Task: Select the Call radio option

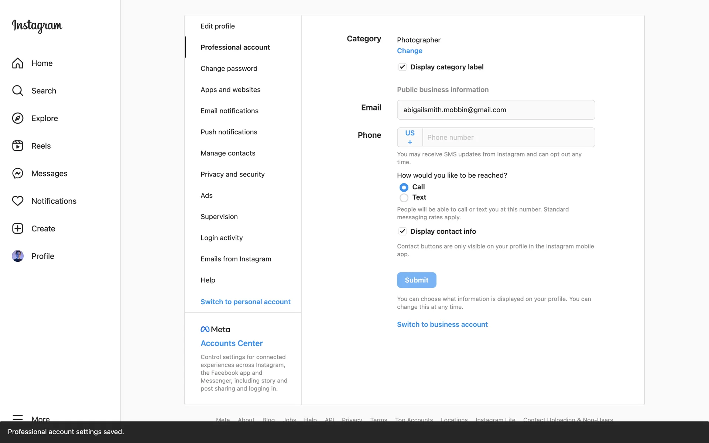Action: point(404,187)
